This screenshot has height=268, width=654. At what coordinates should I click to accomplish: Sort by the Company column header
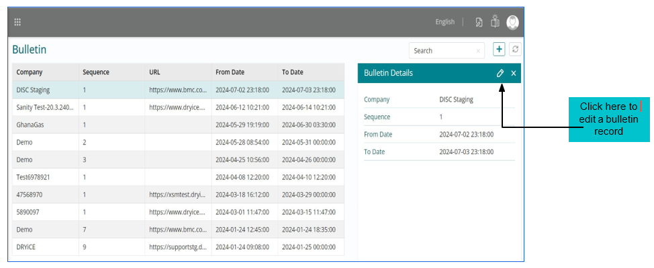(x=30, y=72)
